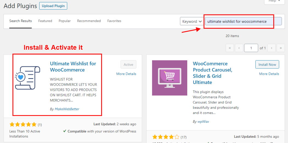This screenshot has width=288, height=143.
Task: Visit the wpWax author link
Action: click(203, 122)
